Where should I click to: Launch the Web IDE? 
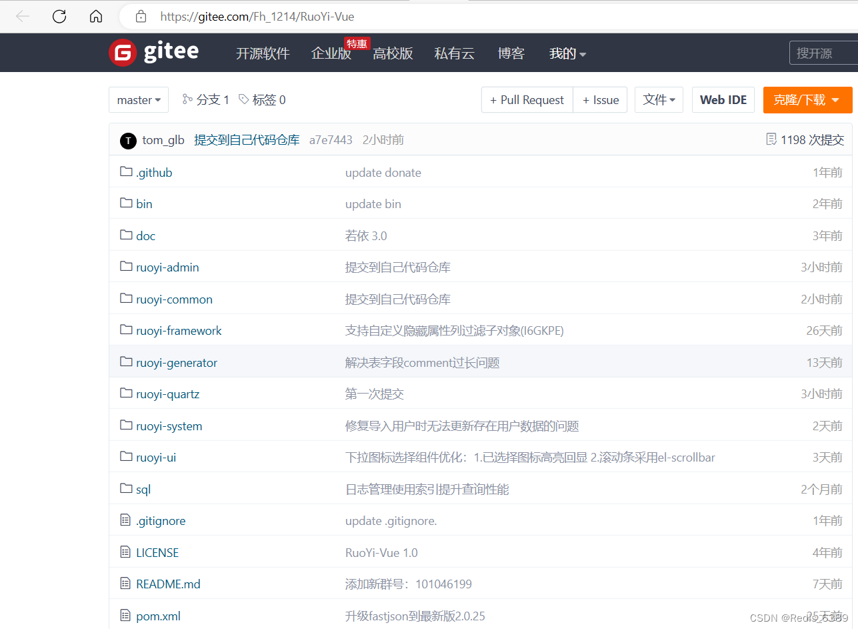point(723,100)
